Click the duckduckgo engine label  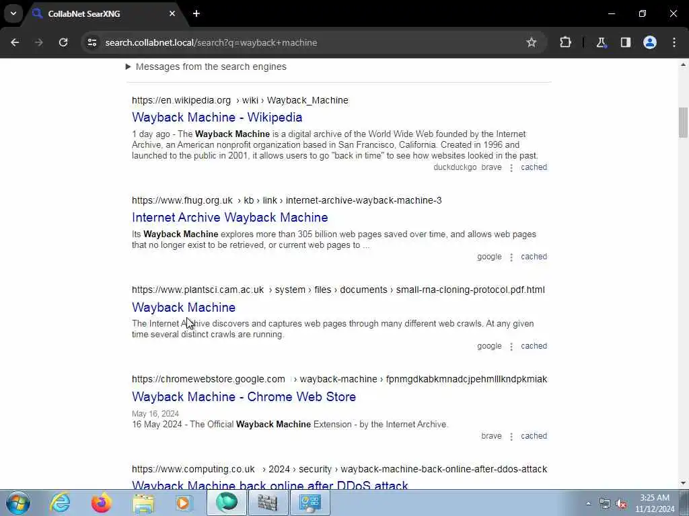coord(455,167)
